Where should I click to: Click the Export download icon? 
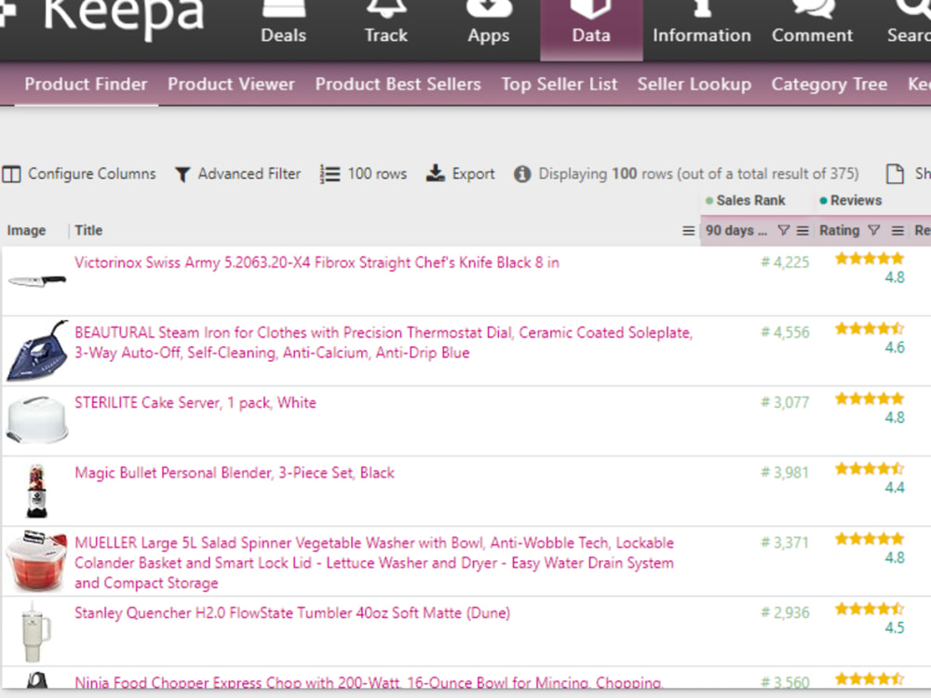435,173
